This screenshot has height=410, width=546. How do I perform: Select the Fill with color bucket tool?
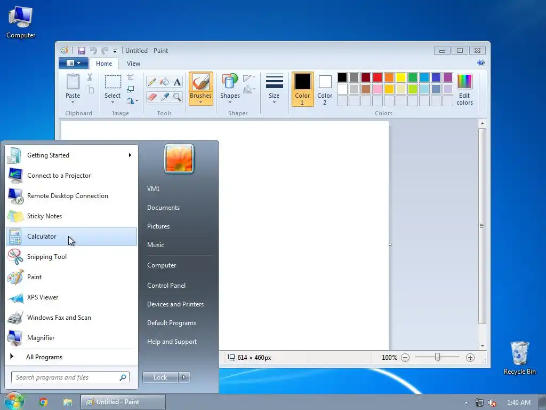point(164,82)
